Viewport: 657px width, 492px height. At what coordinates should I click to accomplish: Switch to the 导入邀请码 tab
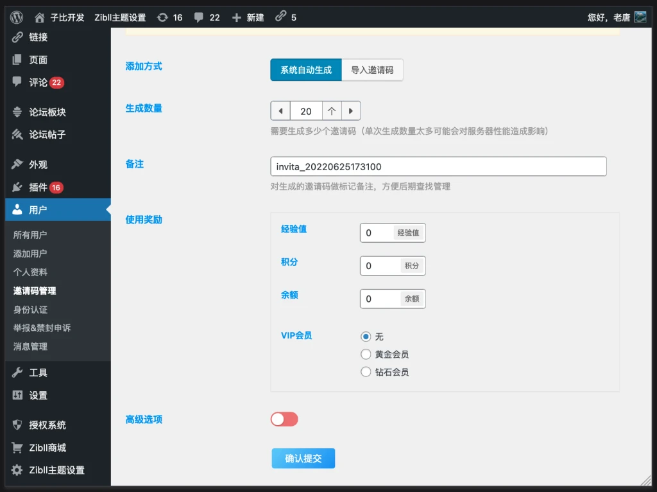click(372, 70)
